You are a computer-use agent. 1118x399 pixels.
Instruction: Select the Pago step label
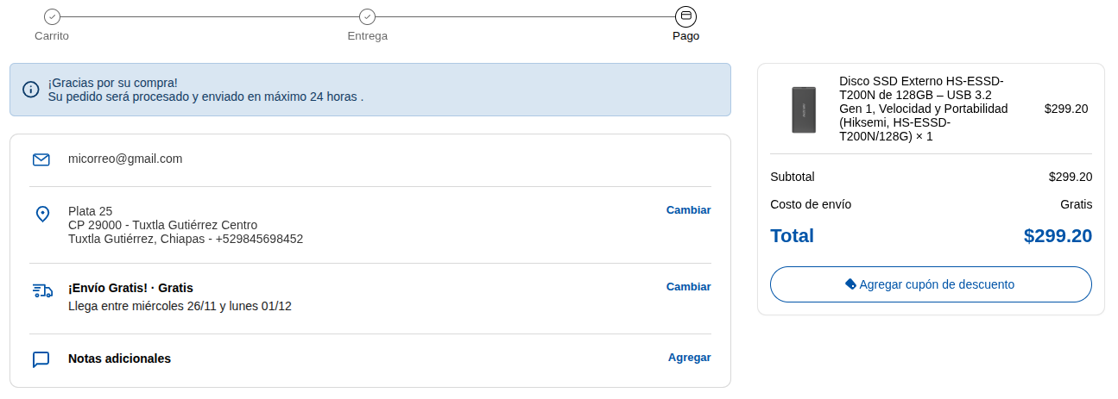click(x=685, y=36)
